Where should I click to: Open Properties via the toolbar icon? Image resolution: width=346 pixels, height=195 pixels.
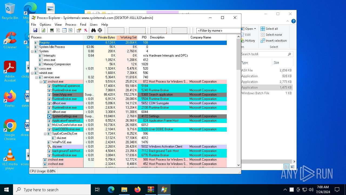coord(79,30)
